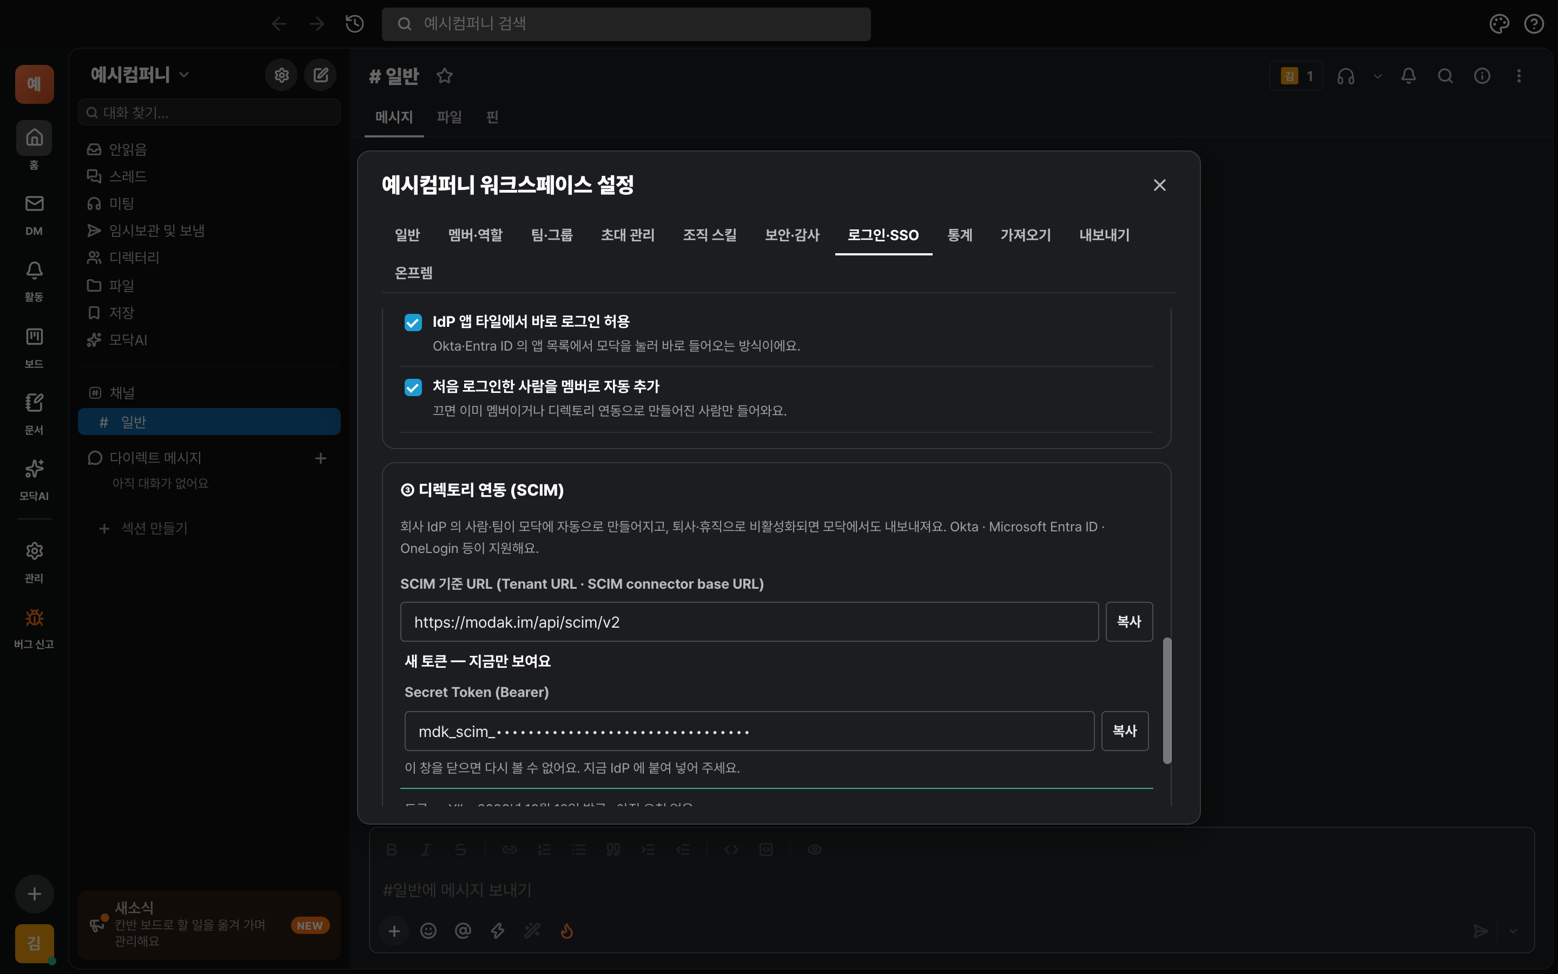Viewport: 1558px width, 974px height.
Task: Open the theme palette icon
Action: coord(1499,24)
